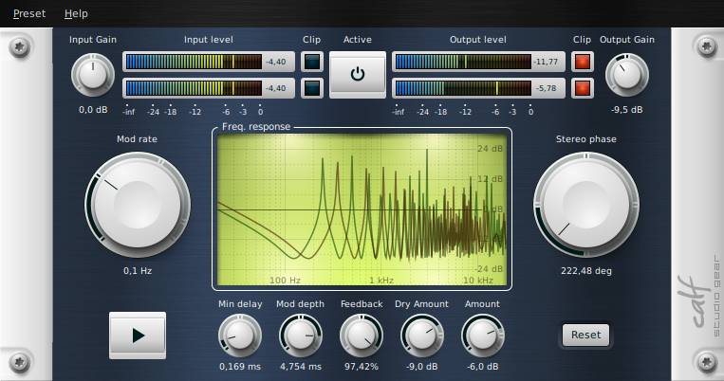Click the upper red output Clip indicator

pyautogui.click(x=583, y=62)
